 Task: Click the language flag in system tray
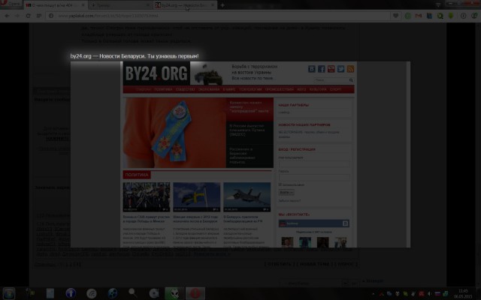click(437, 293)
